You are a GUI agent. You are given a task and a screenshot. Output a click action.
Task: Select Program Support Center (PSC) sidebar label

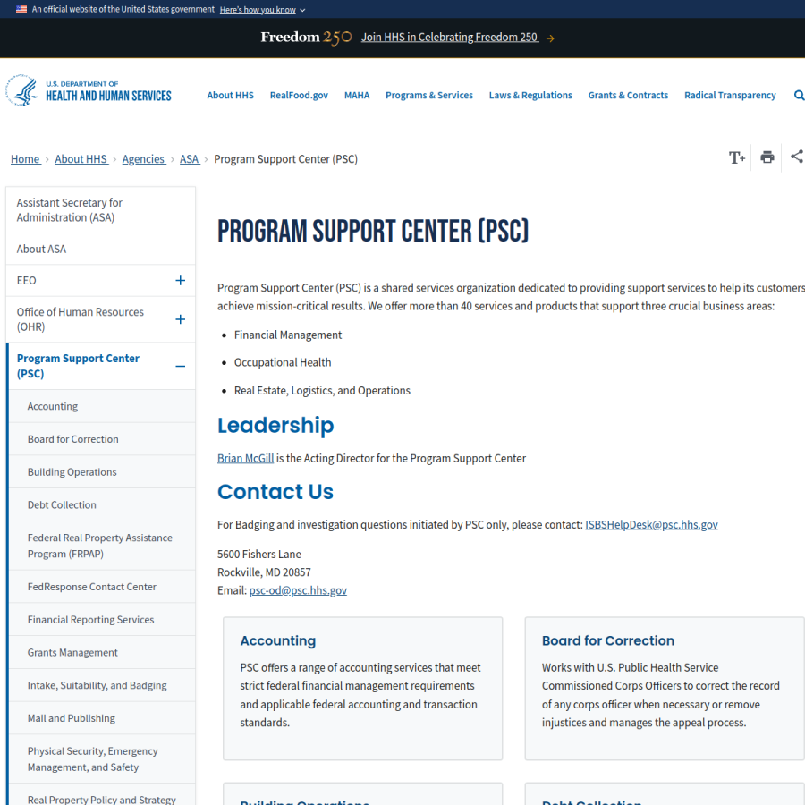coord(78,366)
